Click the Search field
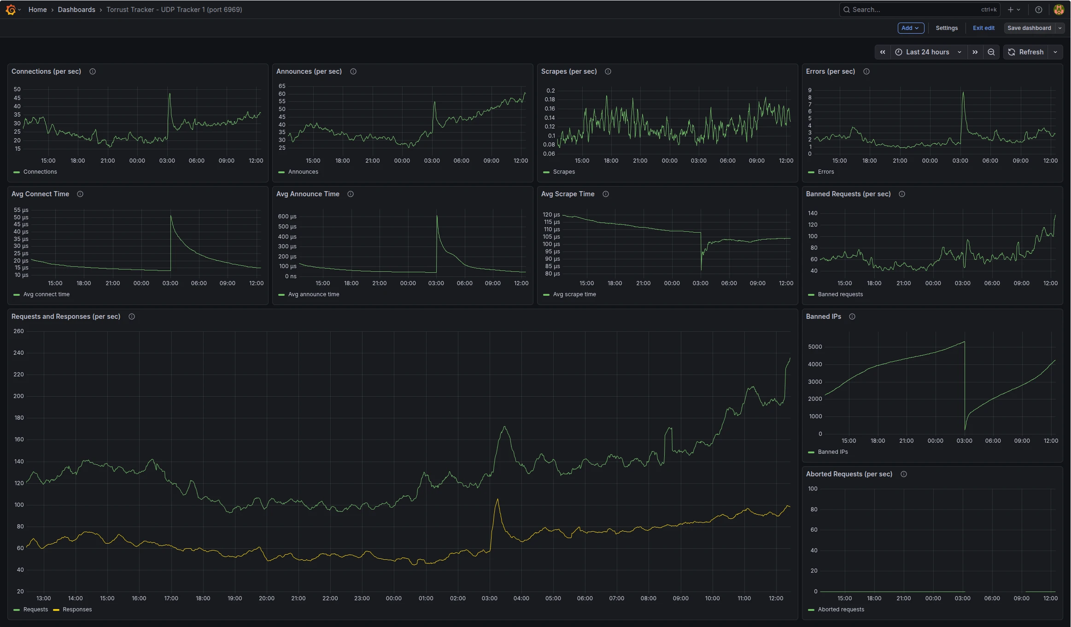The image size is (1071, 627). click(917, 9)
